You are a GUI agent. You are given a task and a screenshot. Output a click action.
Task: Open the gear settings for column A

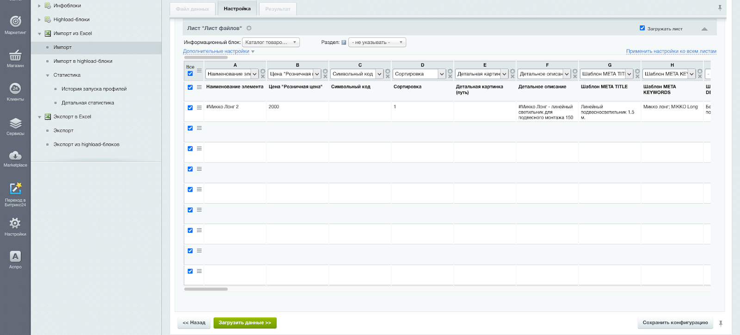[263, 71]
